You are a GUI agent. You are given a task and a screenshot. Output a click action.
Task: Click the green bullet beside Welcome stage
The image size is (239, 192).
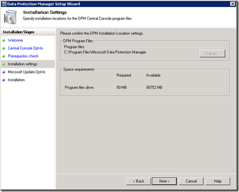point(4,40)
